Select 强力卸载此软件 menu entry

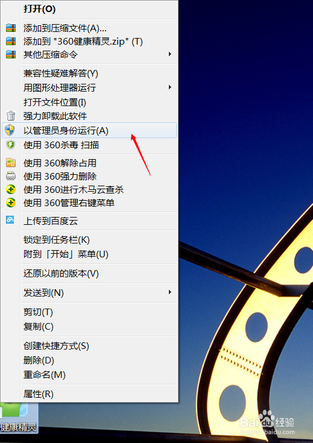(89, 116)
